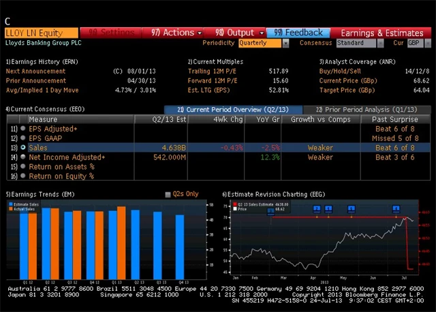Image resolution: width=436 pixels, height=312 pixels.
Task: Open the Periodicity dropdown set to Quarterly
Action: (263, 43)
